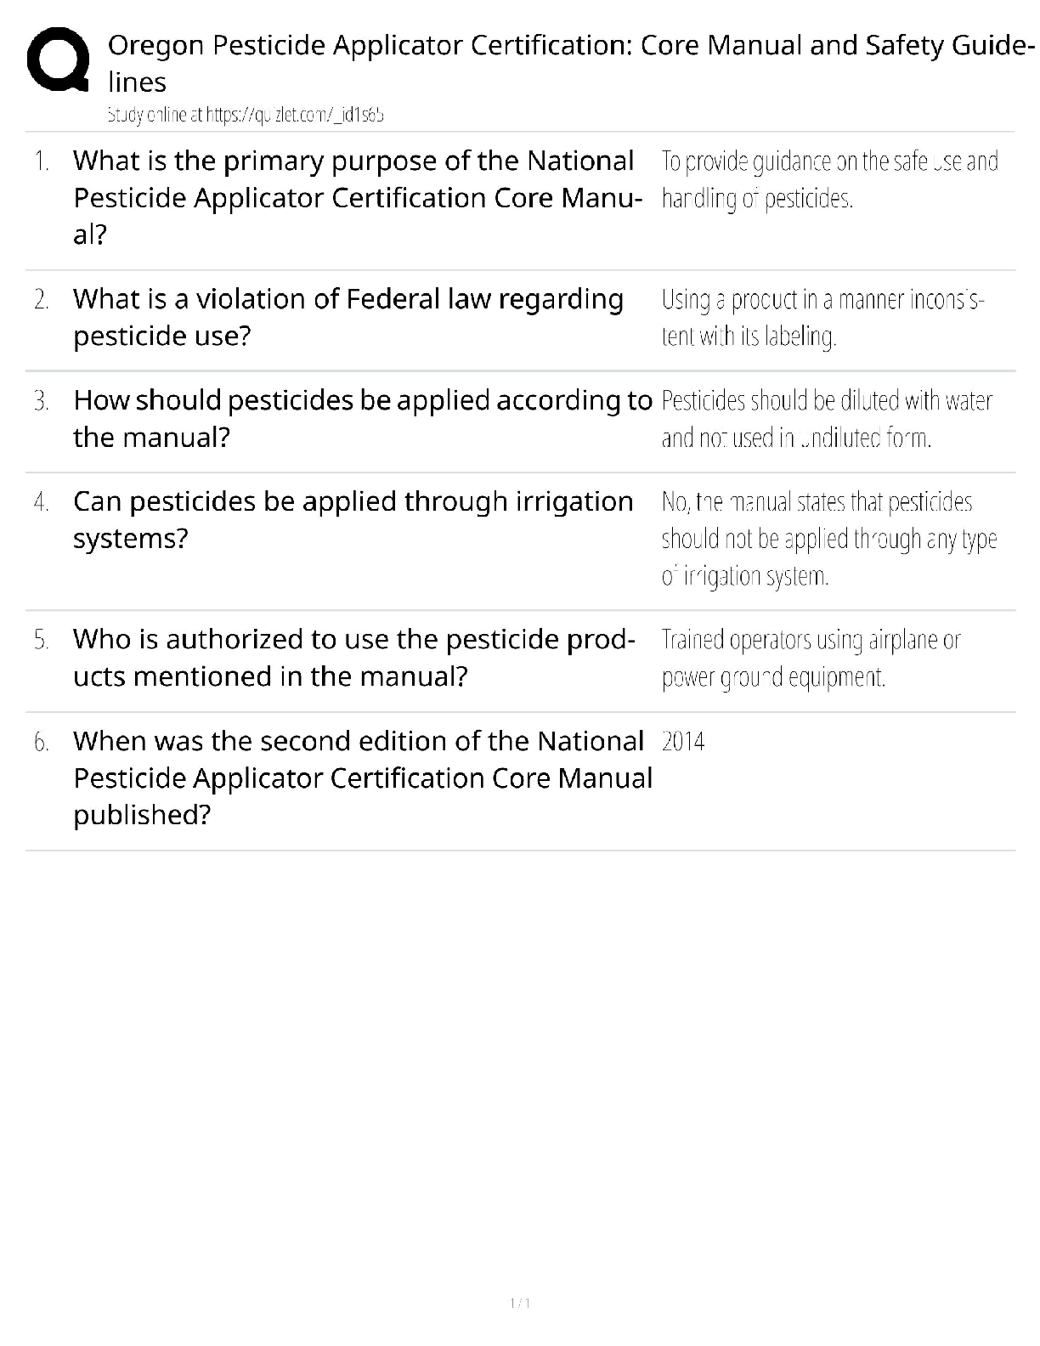1040x1346 pixels.
Task: Select question 3 on how pesticides are applied
Action: click(362, 418)
